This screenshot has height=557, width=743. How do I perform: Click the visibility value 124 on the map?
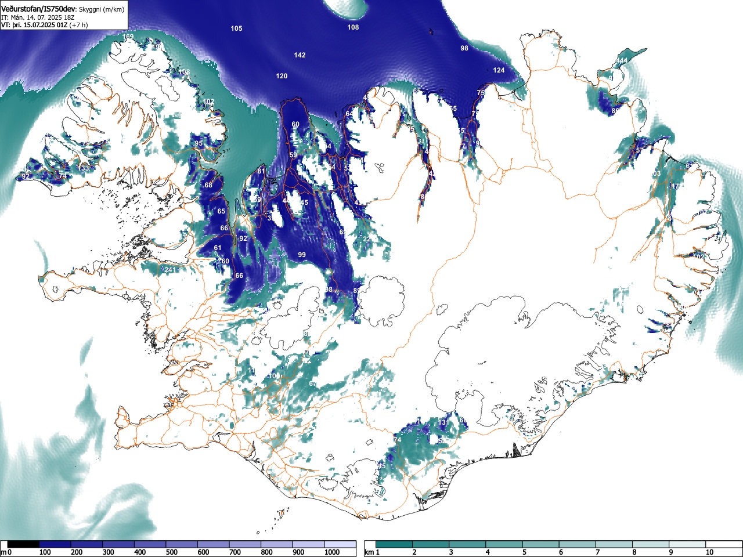499,70
